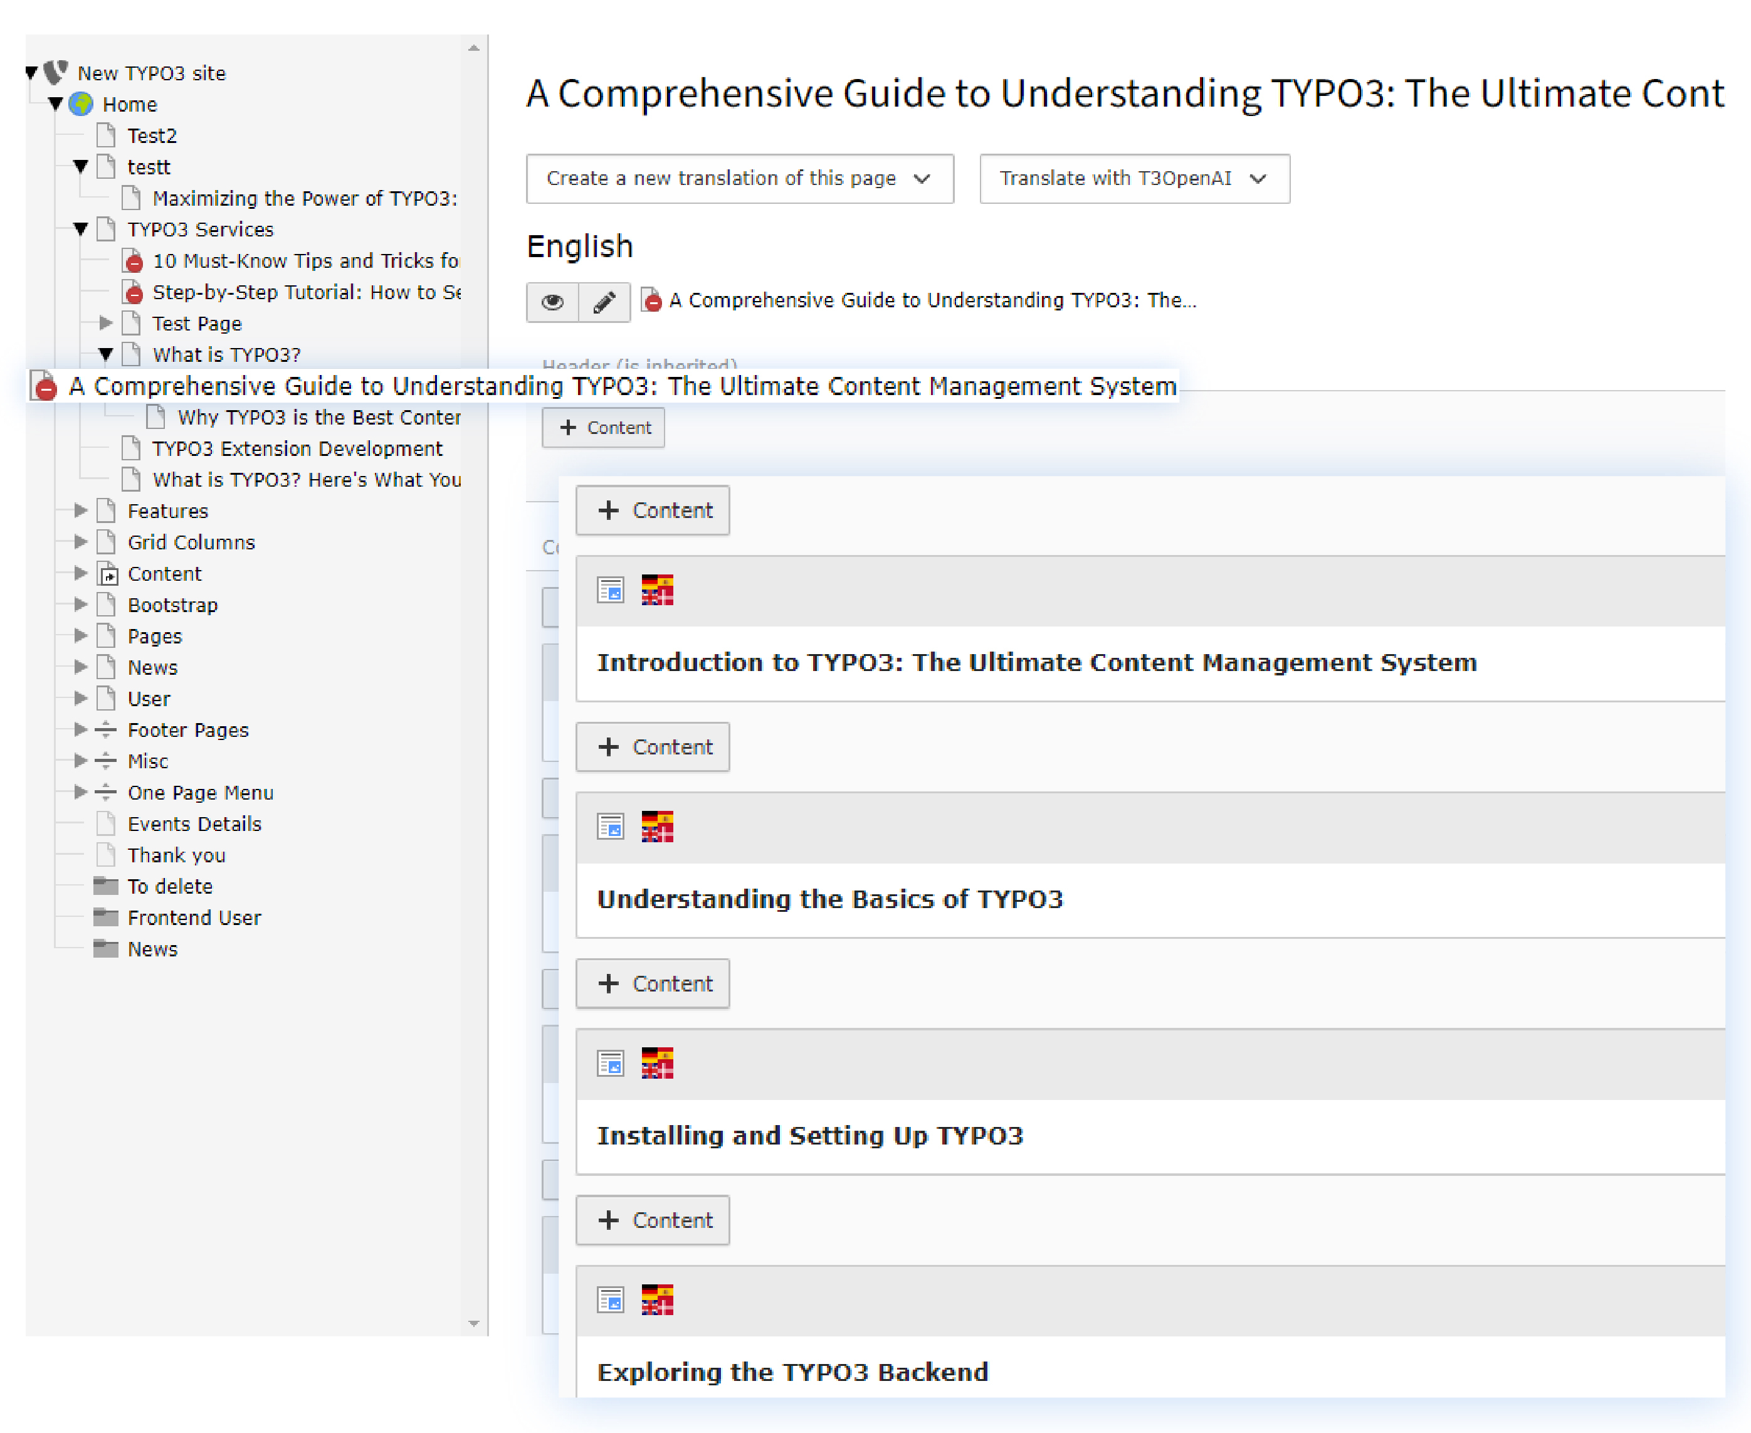Click Content button below Installing and Setting Up
1751x1433 pixels.
coord(652,1220)
